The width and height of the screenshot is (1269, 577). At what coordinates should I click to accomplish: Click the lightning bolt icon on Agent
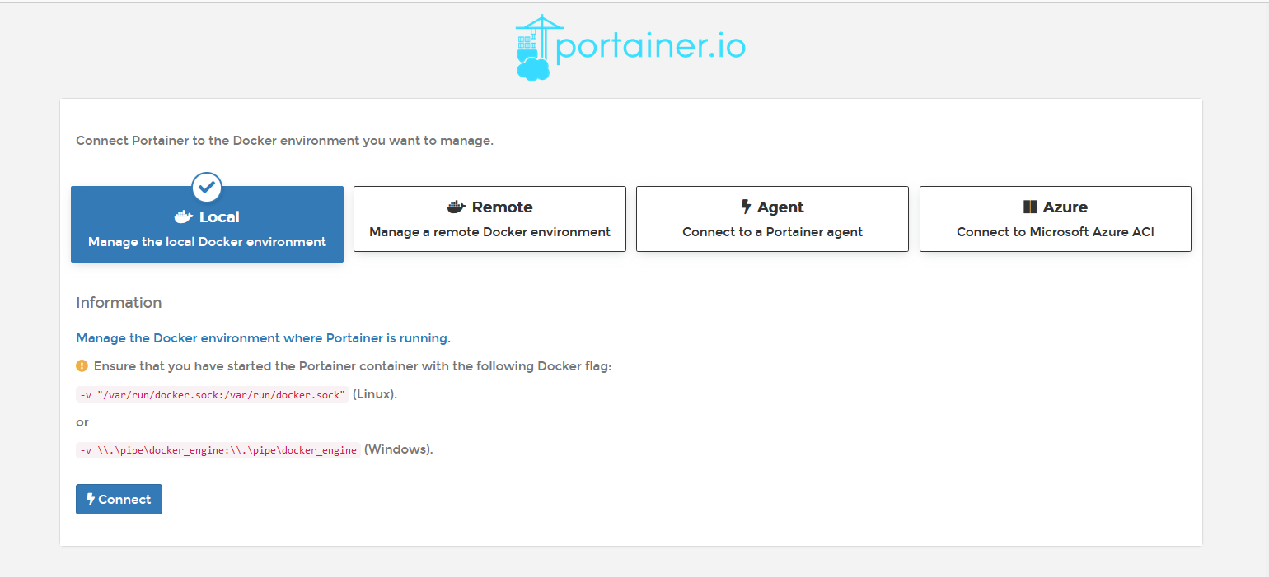[746, 207]
